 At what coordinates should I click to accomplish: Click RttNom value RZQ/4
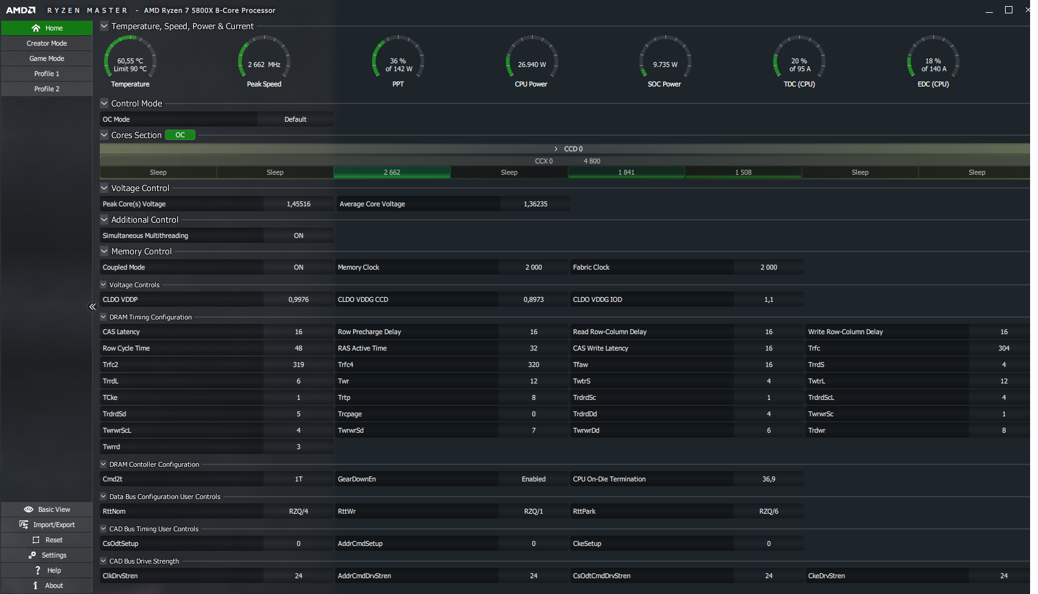pyautogui.click(x=298, y=511)
